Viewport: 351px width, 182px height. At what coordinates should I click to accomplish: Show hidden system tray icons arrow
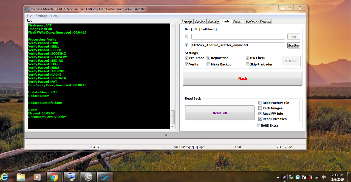[278, 177]
